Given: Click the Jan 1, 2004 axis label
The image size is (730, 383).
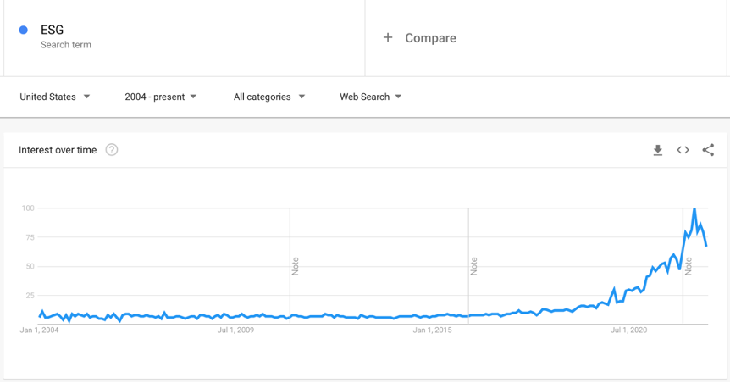Looking at the screenshot, I should pyautogui.click(x=40, y=330).
